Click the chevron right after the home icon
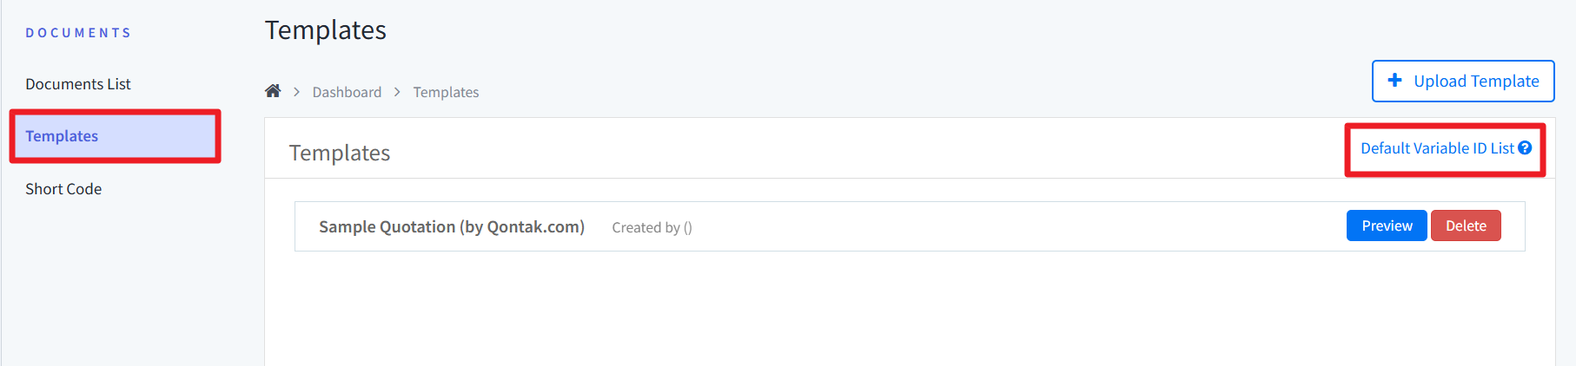The image size is (1576, 366). click(x=296, y=92)
